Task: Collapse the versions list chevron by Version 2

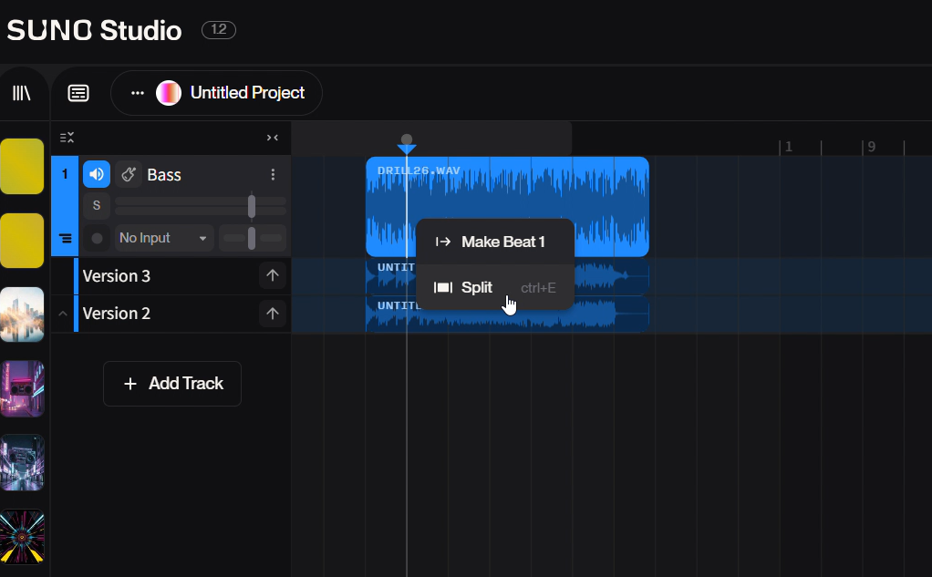Action: tap(63, 314)
